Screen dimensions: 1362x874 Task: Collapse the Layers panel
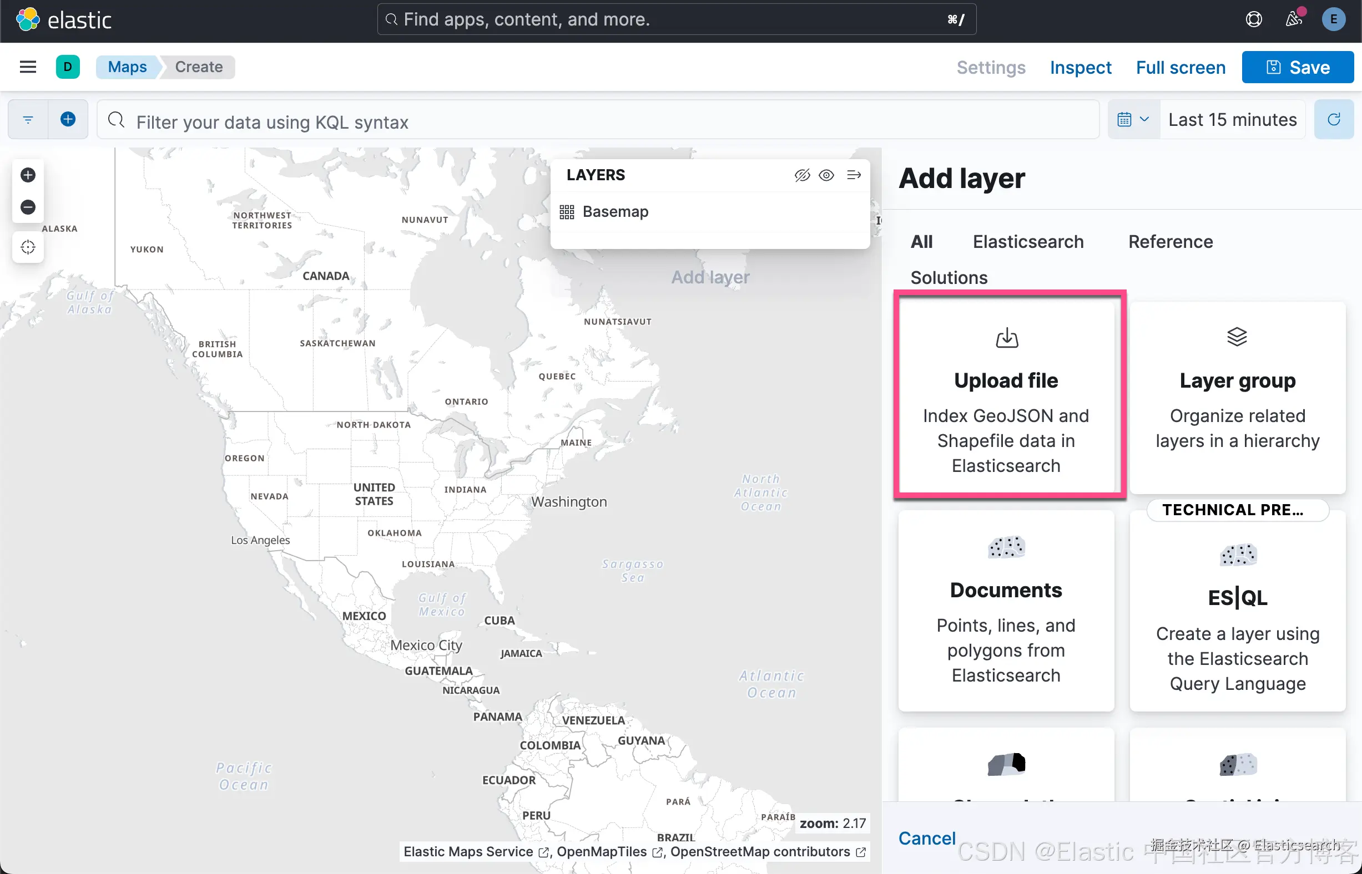point(854,175)
